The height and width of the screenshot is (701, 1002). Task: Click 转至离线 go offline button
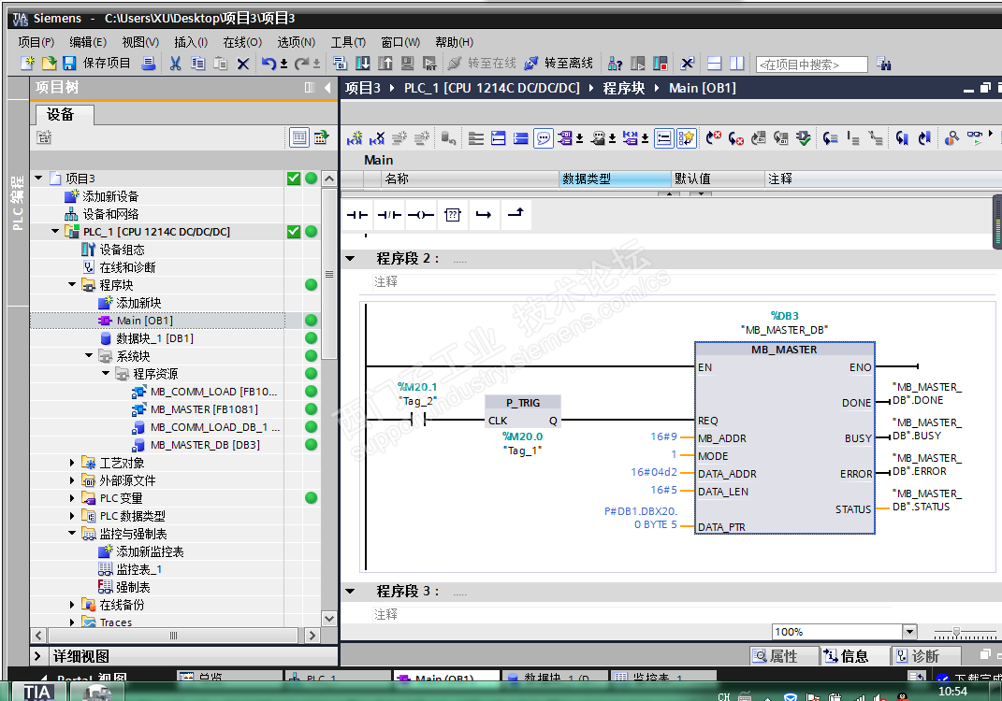click(559, 64)
